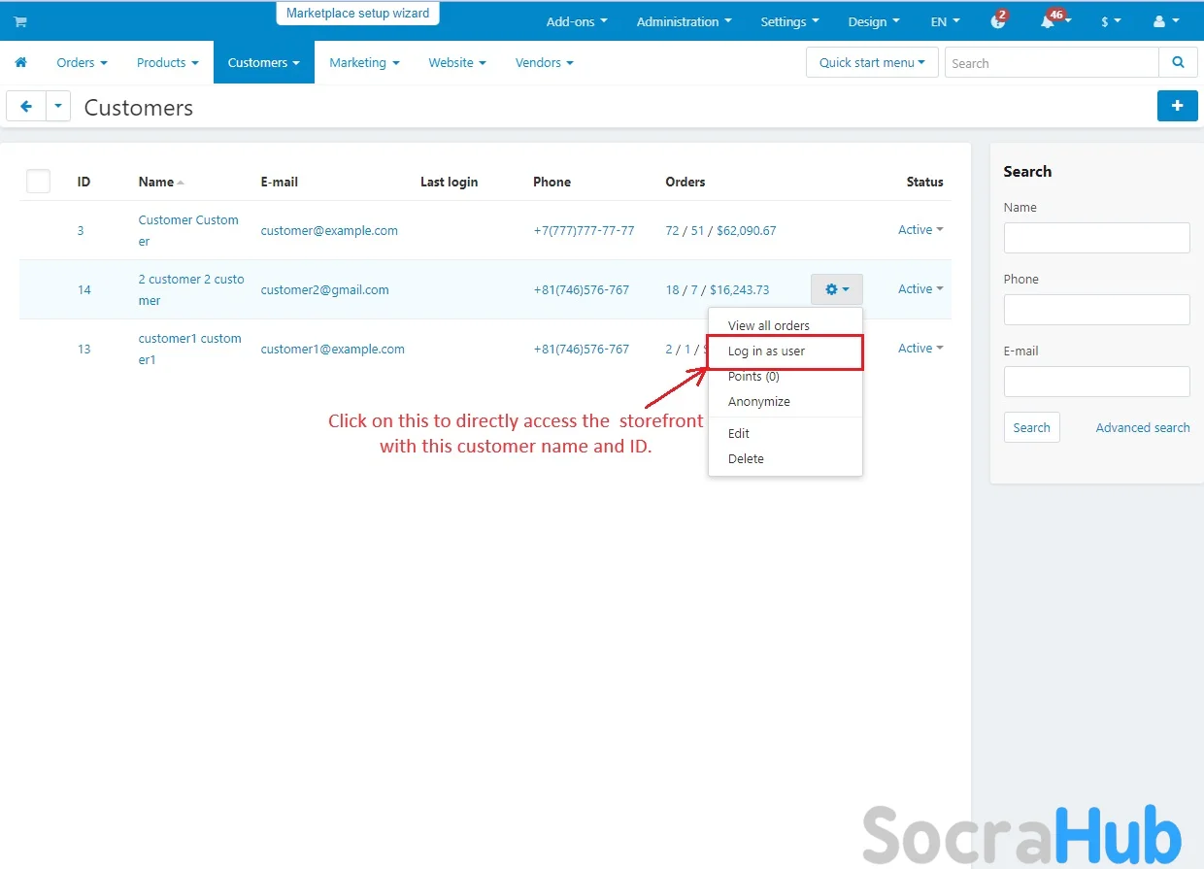Image resolution: width=1204 pixels, height=869 pixels.
Task: Click the Advanced search link
Action: pos(1142,427)
